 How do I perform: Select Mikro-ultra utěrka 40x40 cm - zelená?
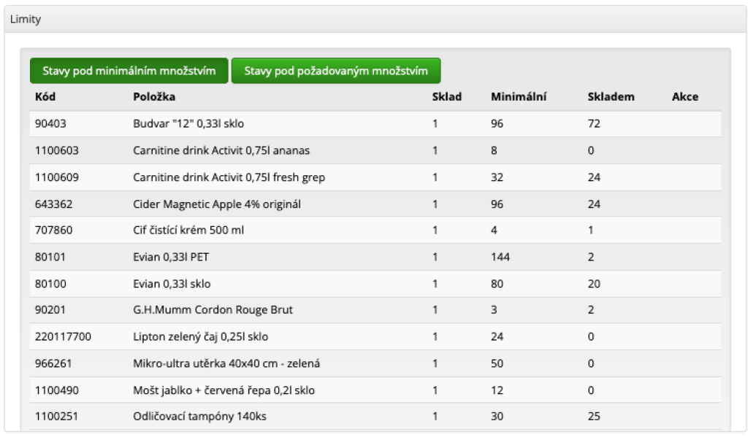click(x=226, y=363)
